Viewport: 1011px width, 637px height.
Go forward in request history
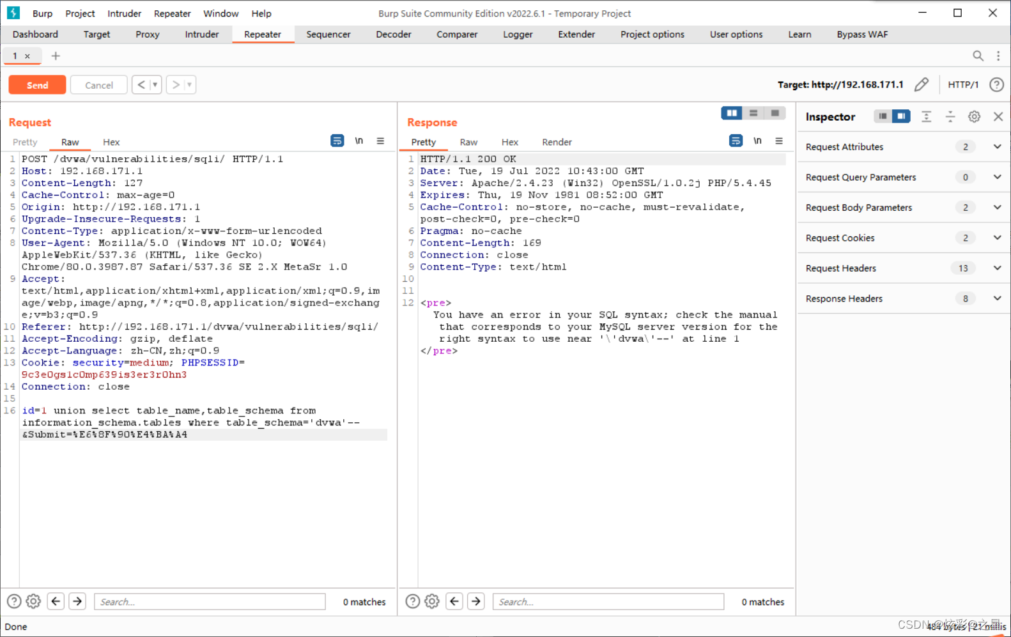point(176,84)
